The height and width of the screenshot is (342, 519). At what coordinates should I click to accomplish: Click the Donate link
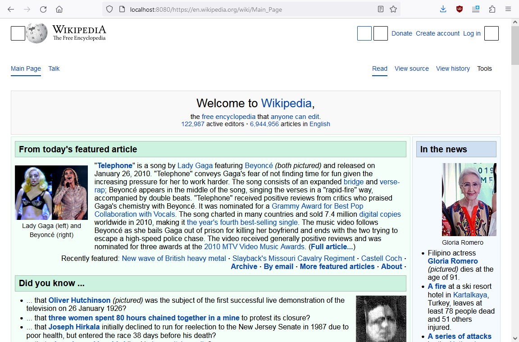[402, 33]
